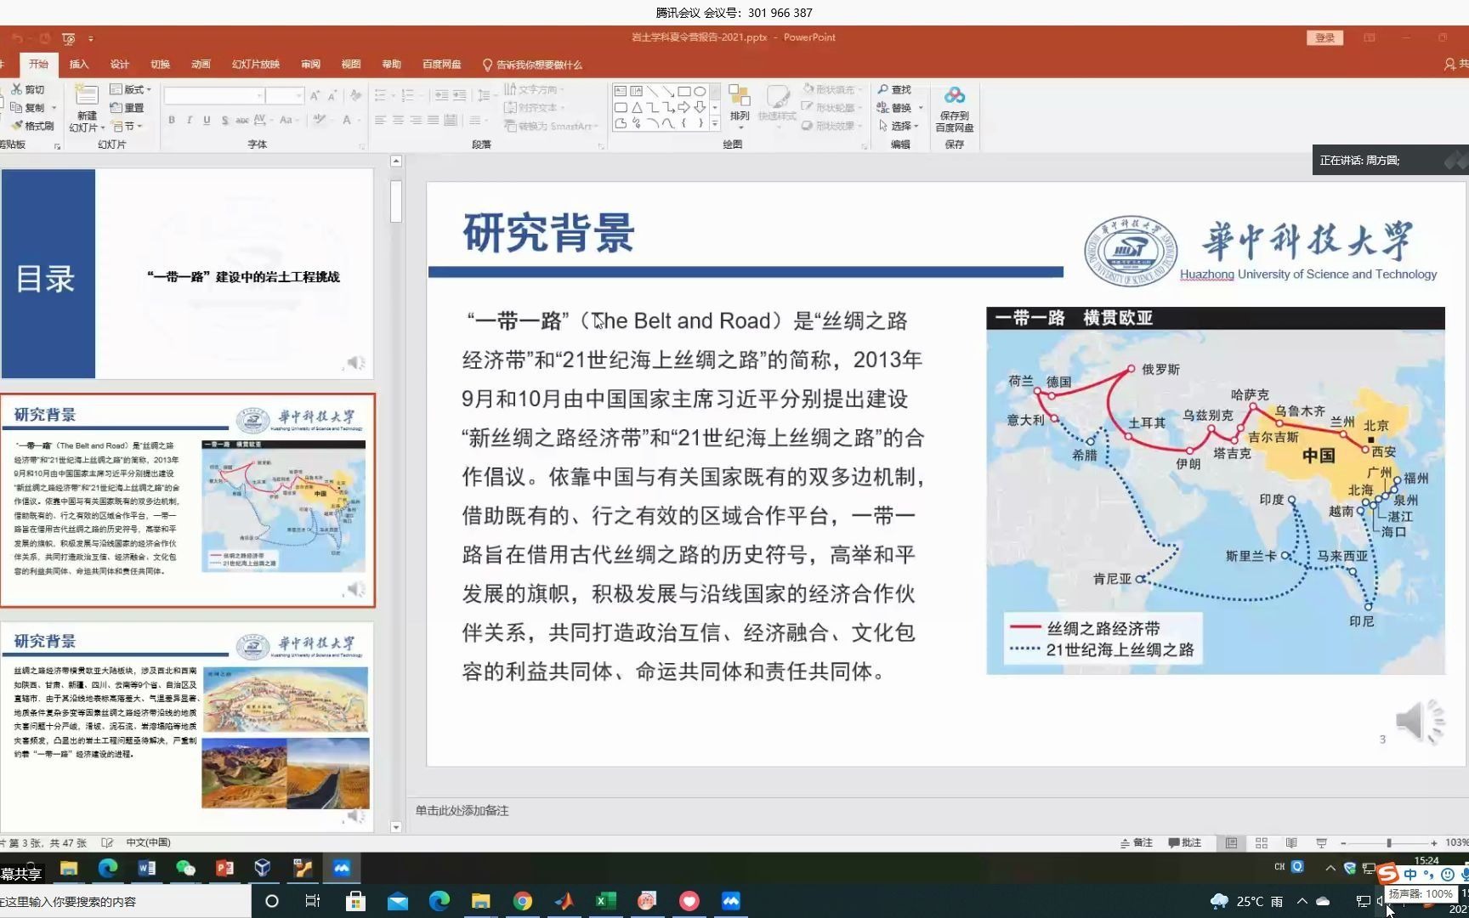Select the triangle shape in shapes gallery
Viewport: 1469px width, 918px height.
(x=636, y=107)
